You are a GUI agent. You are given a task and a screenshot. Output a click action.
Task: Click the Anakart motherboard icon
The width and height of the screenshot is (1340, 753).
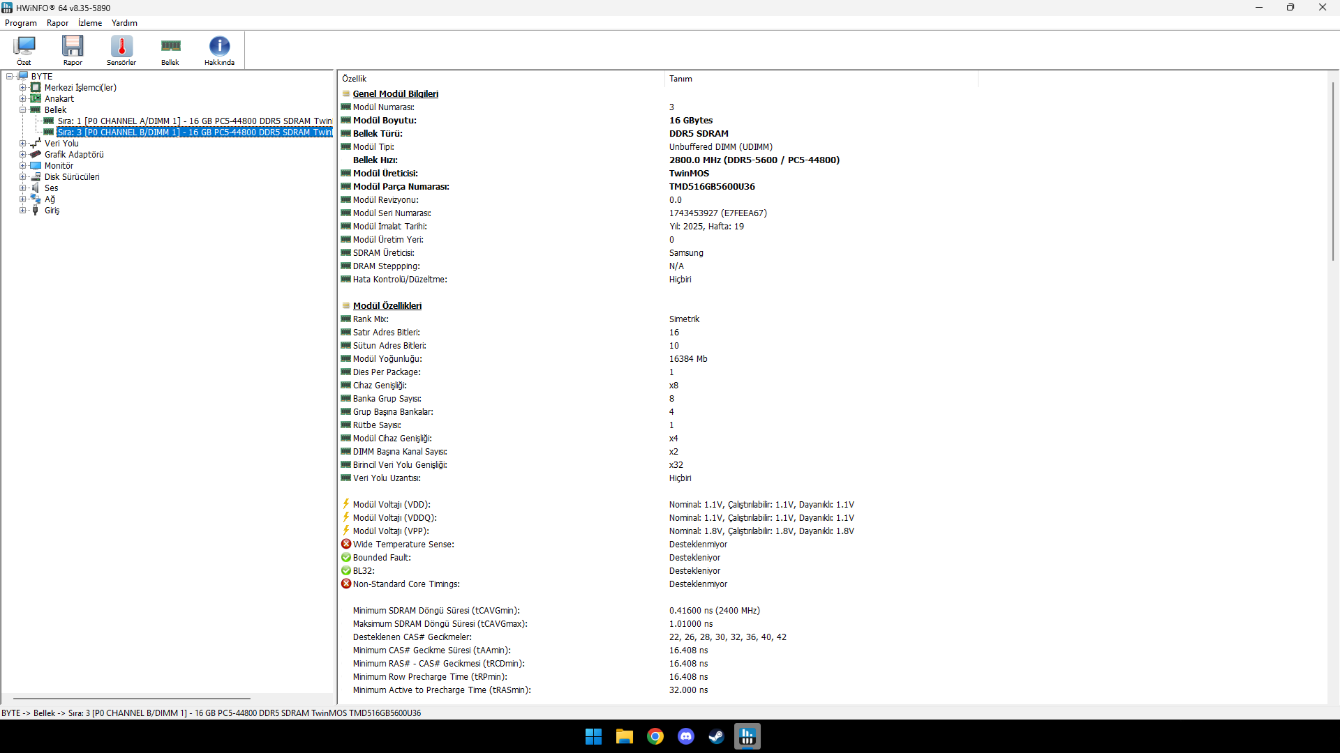36,99
